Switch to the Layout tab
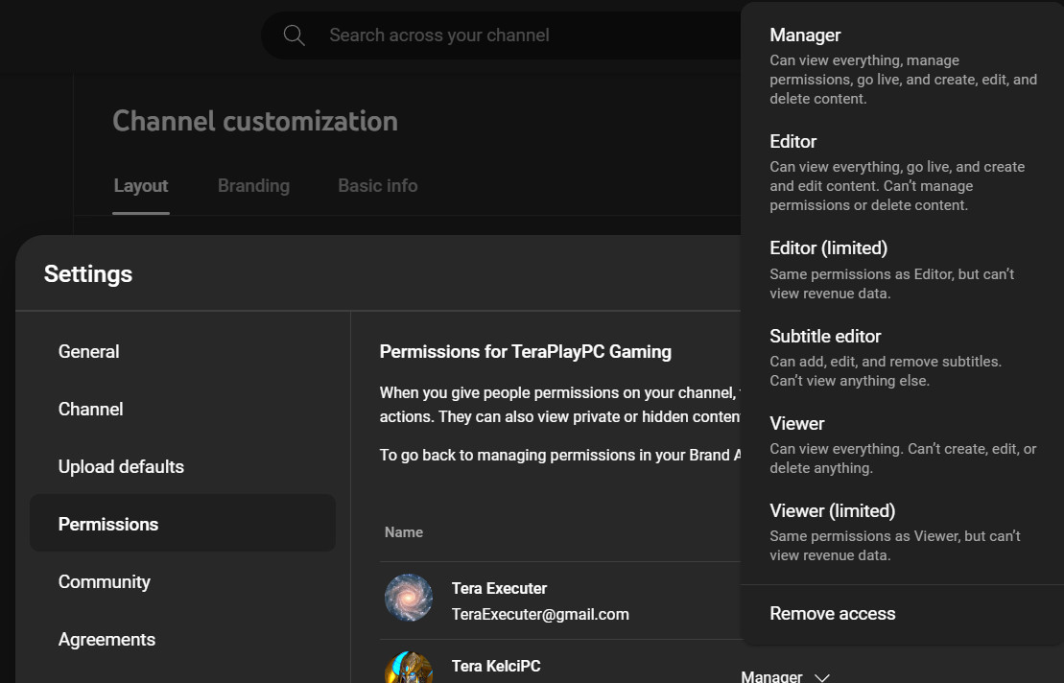1064x683 pixels. 140,186
